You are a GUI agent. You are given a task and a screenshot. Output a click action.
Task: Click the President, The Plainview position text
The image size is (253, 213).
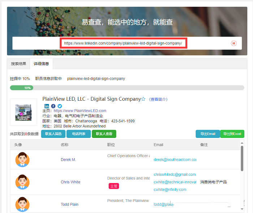[x=128, y=201]
